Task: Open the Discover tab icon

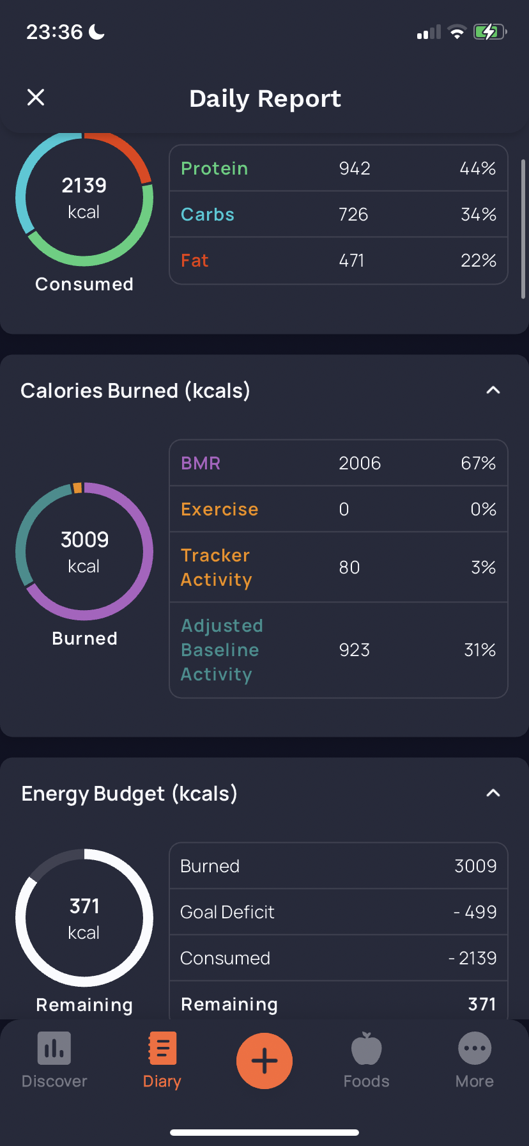Action: 54,1048
